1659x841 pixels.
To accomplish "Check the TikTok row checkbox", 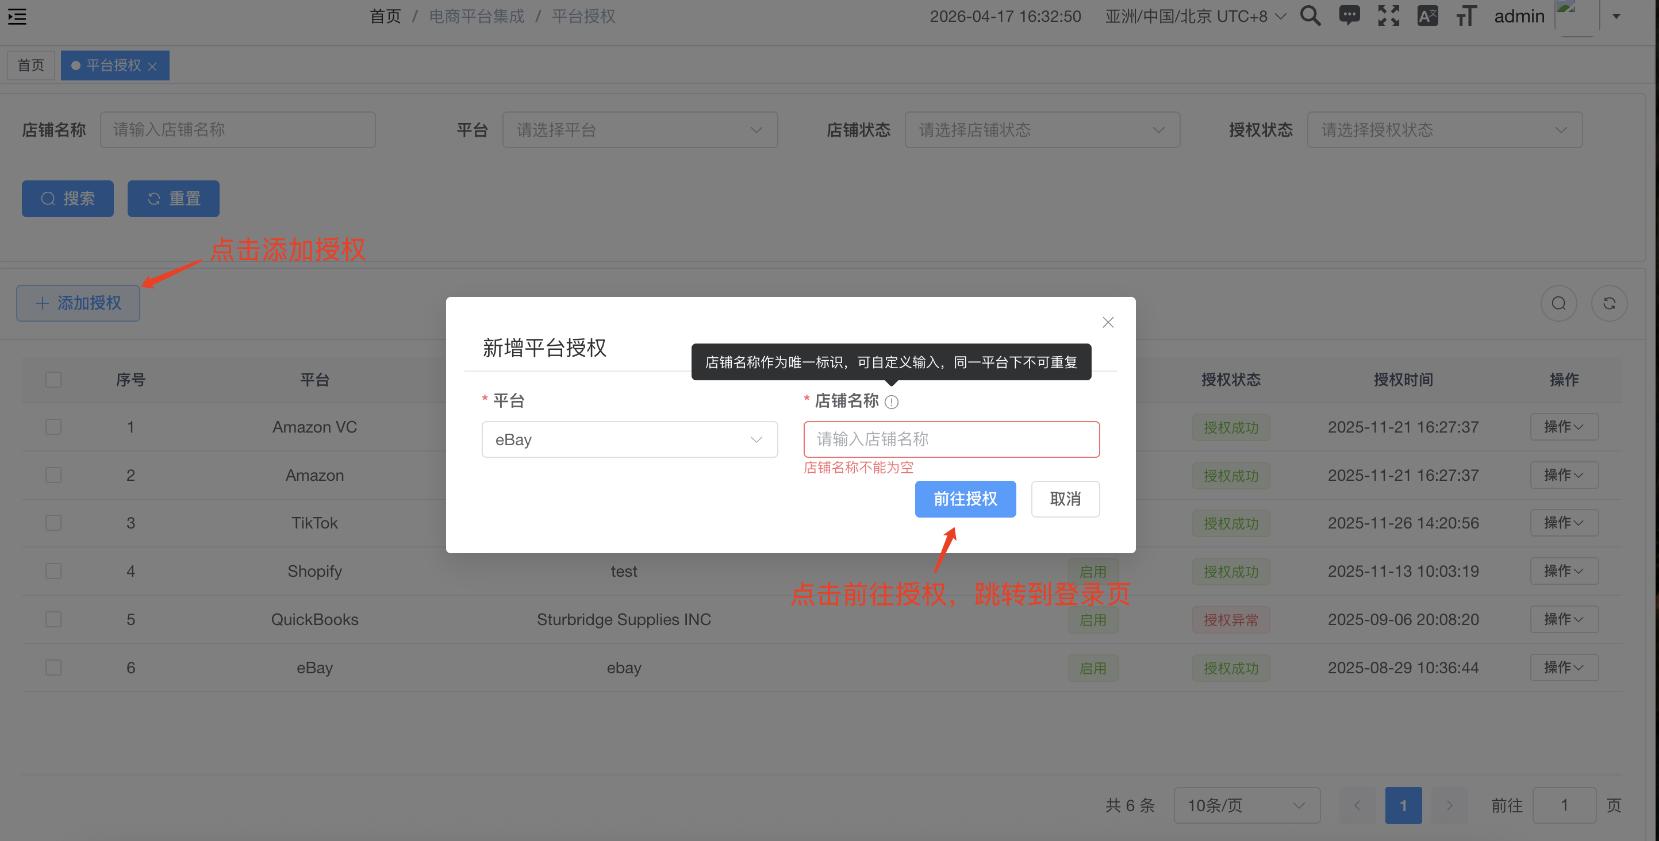I will pos(53,523).
